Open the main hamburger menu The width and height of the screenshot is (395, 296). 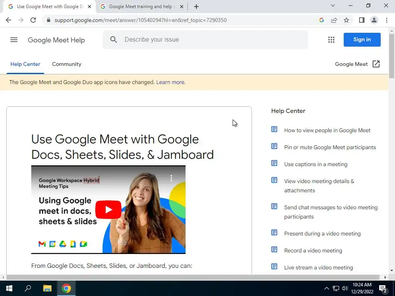(x=14, y=40)
